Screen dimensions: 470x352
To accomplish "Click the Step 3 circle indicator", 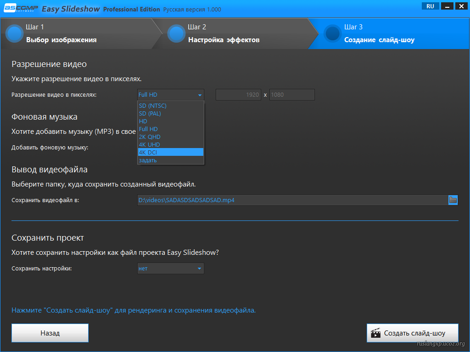I will (x=333, y=33).
